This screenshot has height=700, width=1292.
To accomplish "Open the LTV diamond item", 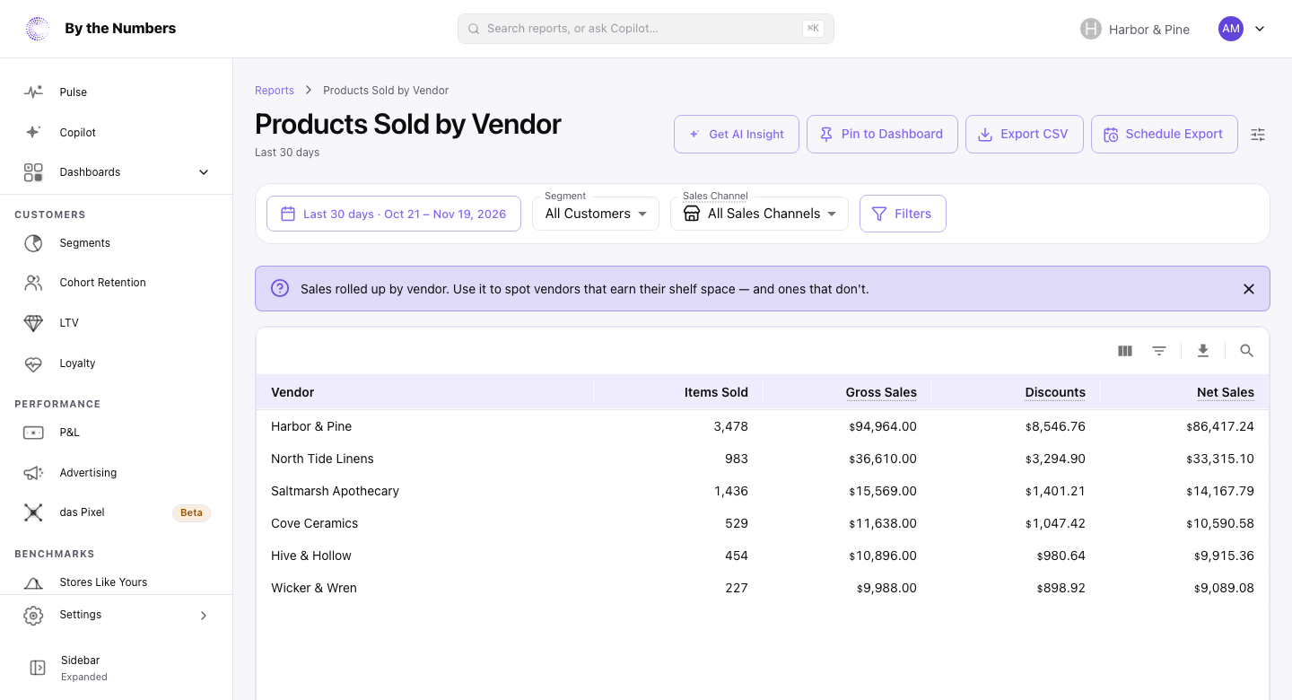I will [117, 323].
